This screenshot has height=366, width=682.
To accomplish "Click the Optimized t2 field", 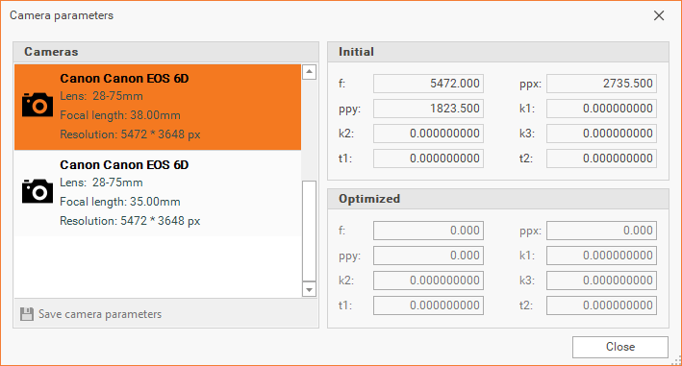I will (x=601, y=305).
